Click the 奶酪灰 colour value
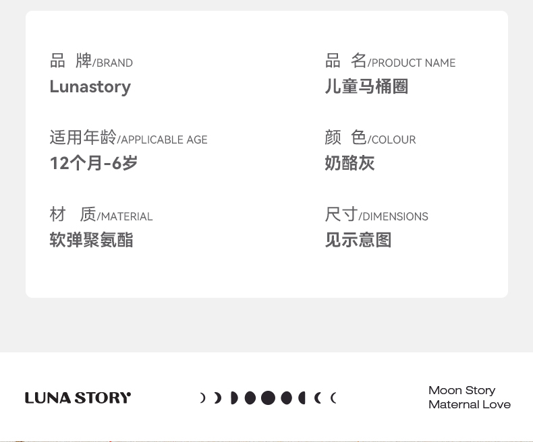The height and width of the screenshot is (442, 533). 349,163
